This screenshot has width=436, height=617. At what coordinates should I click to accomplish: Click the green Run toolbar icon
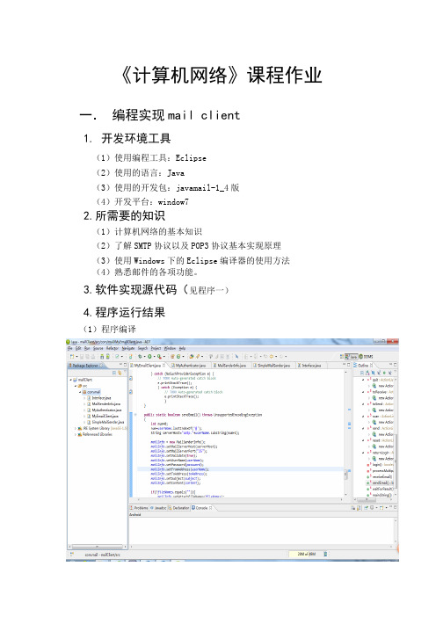coord(149,357)
